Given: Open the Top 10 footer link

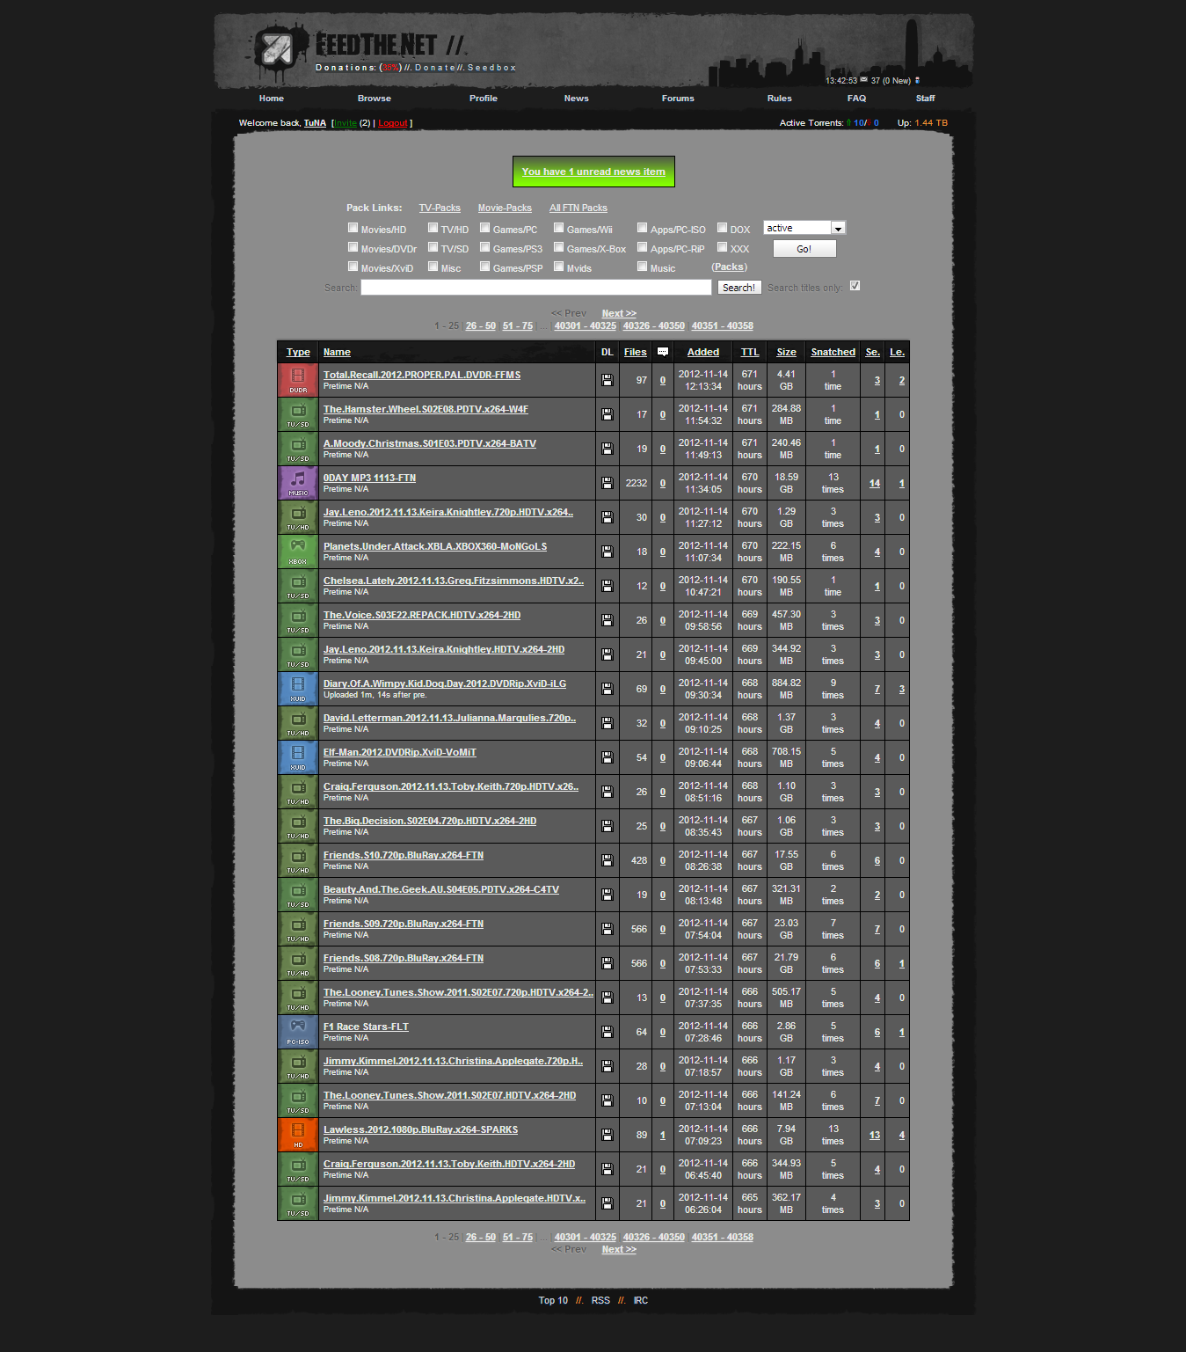Looking at the screenshot, I should tap(553, 1301).
